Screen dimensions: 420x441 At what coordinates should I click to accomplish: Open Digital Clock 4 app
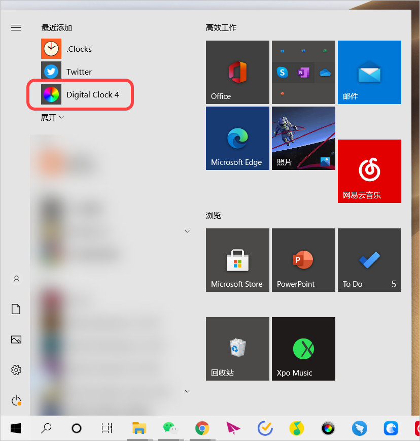click(x=80, y=94)
